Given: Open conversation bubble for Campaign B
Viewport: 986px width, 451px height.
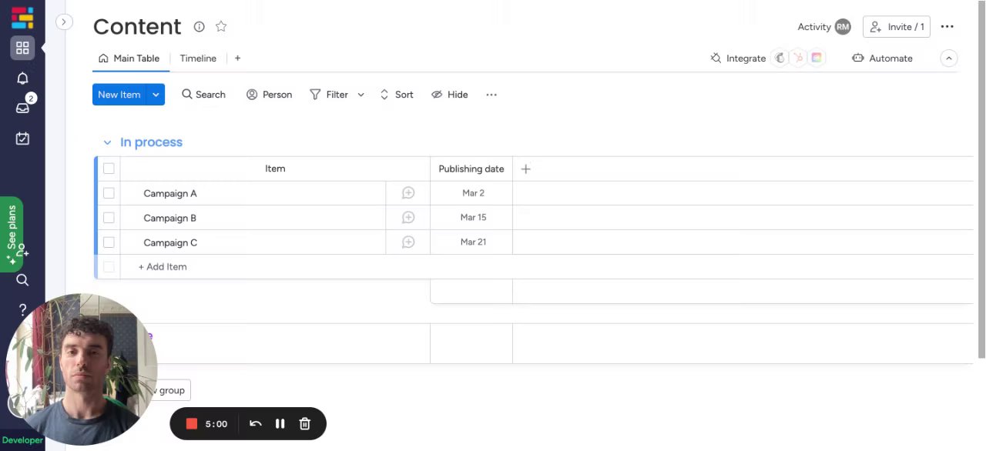Looking at the screenshot, I should click(x=408, y=218).
